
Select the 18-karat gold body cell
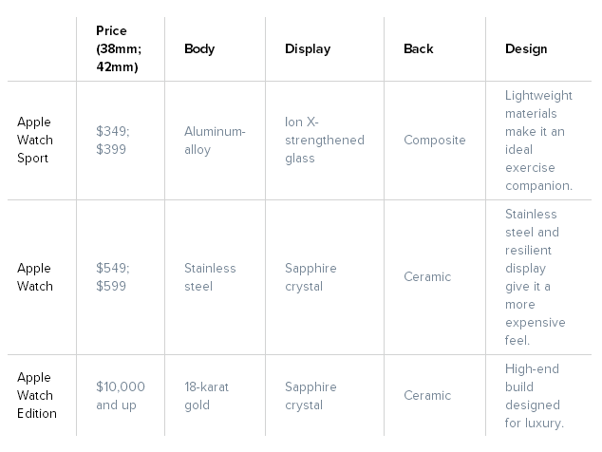point(207,396)
